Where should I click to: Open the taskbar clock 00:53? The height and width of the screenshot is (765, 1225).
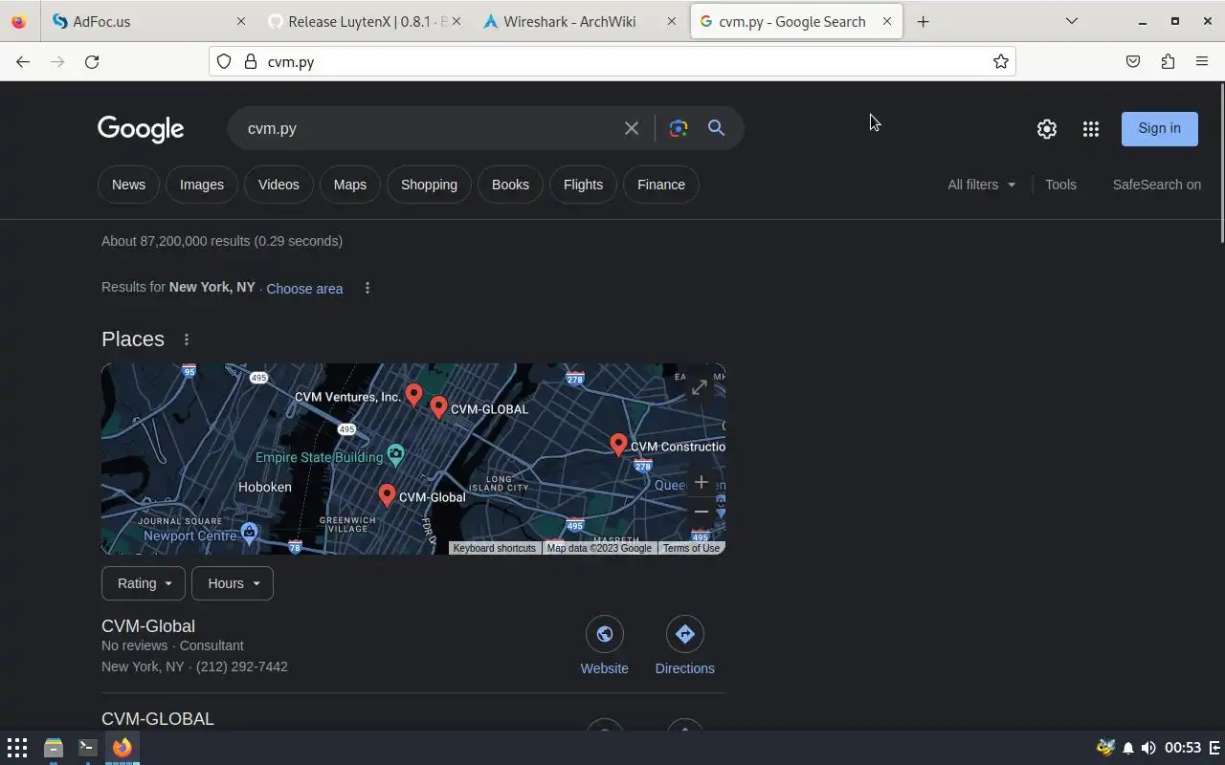[1183, 748]
